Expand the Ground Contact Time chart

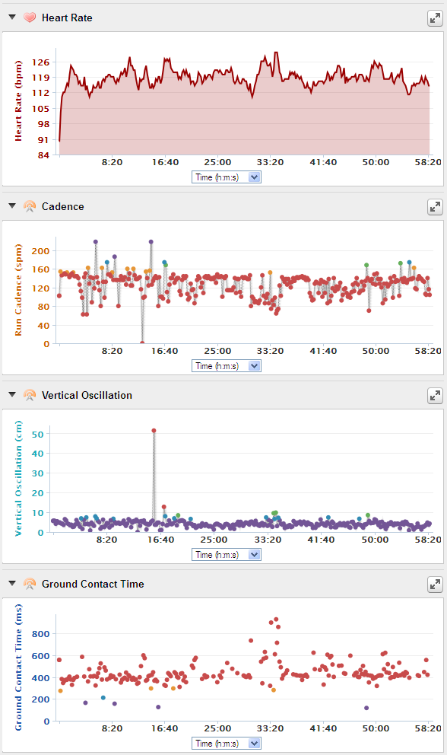[435, 585]
